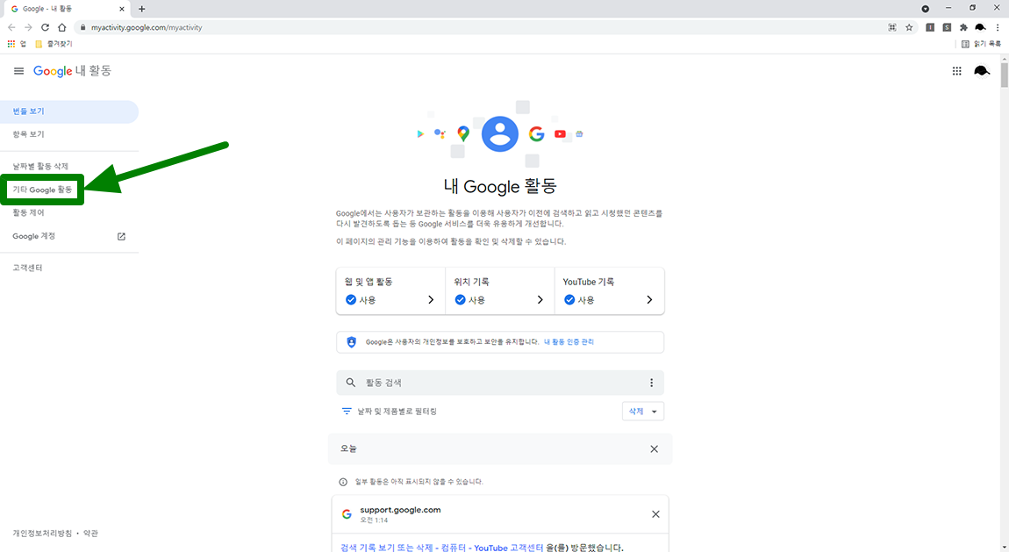The width and height of the screenshot is (1009, 552).
Task: Focus the 활동 검색 search field
Action: tap(500, 383)
